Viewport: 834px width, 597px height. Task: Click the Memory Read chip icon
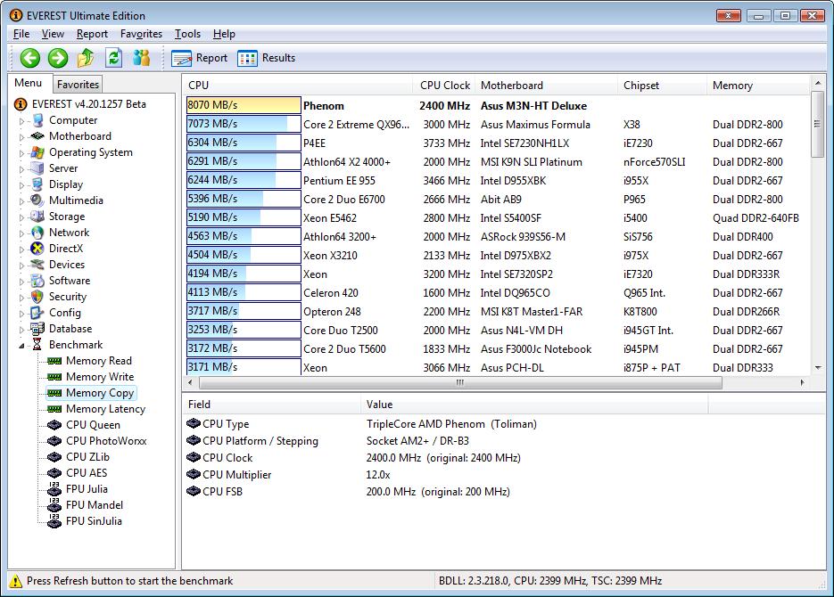[54, 361]
